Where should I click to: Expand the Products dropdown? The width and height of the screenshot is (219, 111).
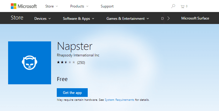tap(79, 6)
